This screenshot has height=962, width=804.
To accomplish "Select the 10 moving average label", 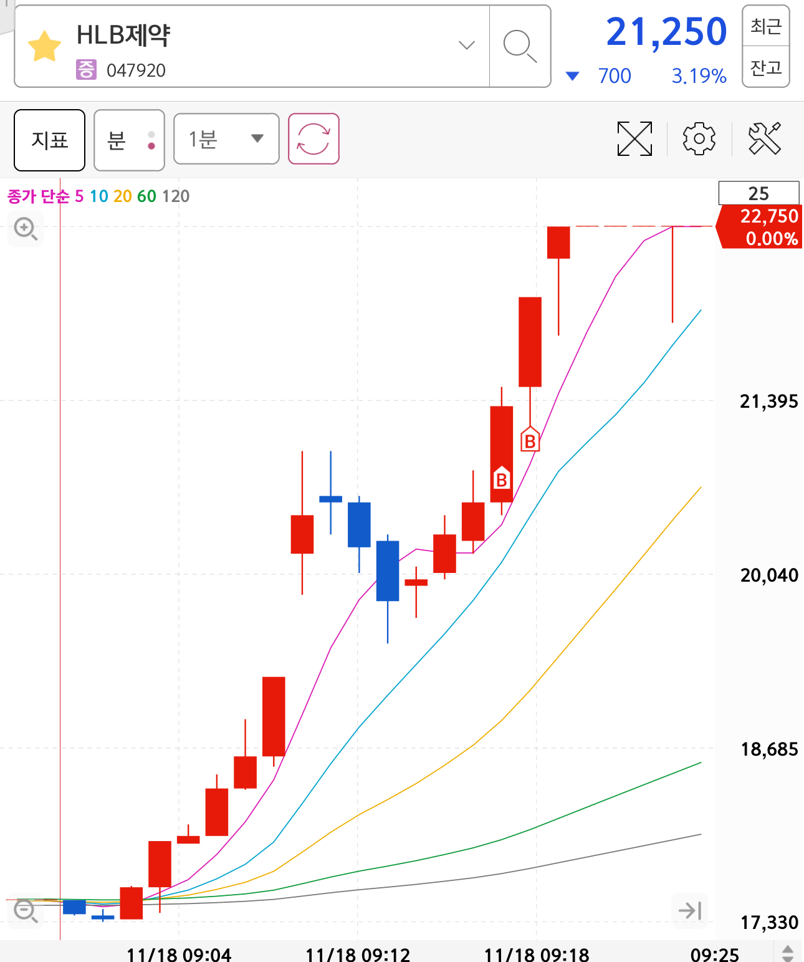I will click(99, 196).
